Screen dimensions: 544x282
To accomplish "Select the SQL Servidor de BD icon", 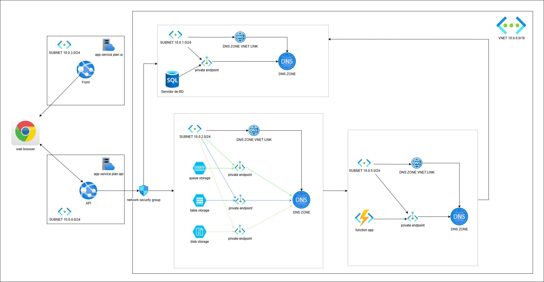I will click(172, 79).
